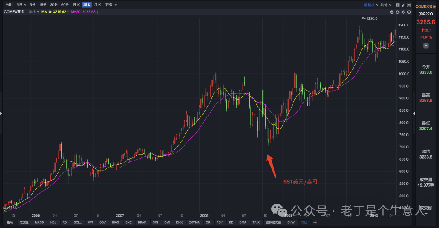Switch to 5分 timeframe

(x=33, y=5)
